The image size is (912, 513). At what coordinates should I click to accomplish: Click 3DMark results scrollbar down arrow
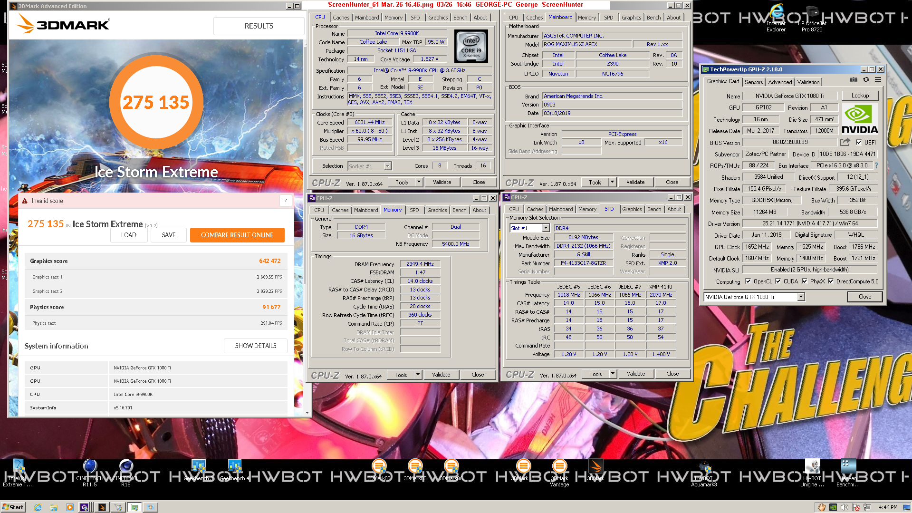(x=307, y=413)
